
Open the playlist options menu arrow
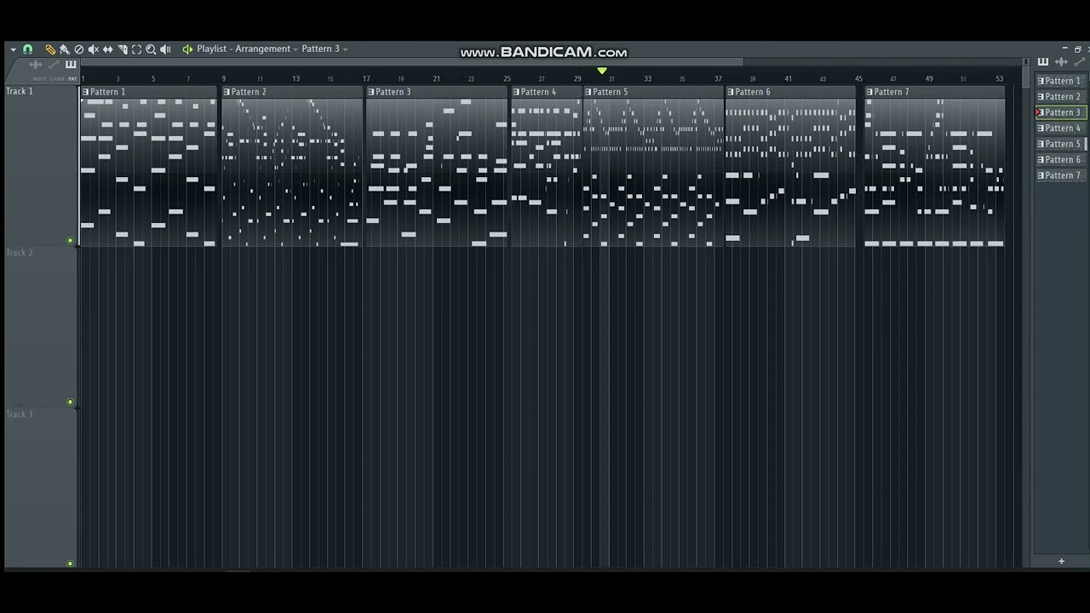coord(13,49)
